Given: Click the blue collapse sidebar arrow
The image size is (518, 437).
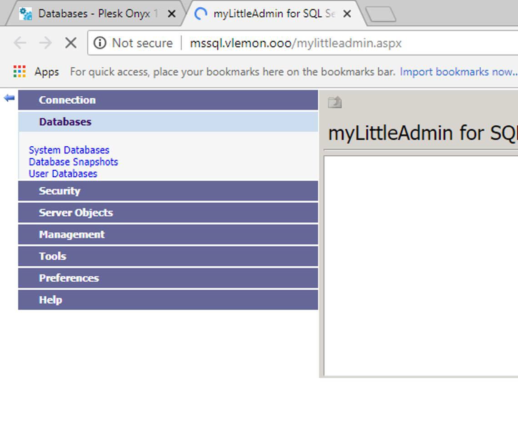Looking at the screenshot, I should pyautogui.click(x=9, y=98).
